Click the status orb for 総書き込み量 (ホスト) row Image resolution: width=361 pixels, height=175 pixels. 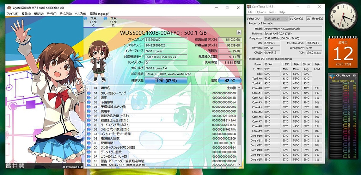(89, 120)
